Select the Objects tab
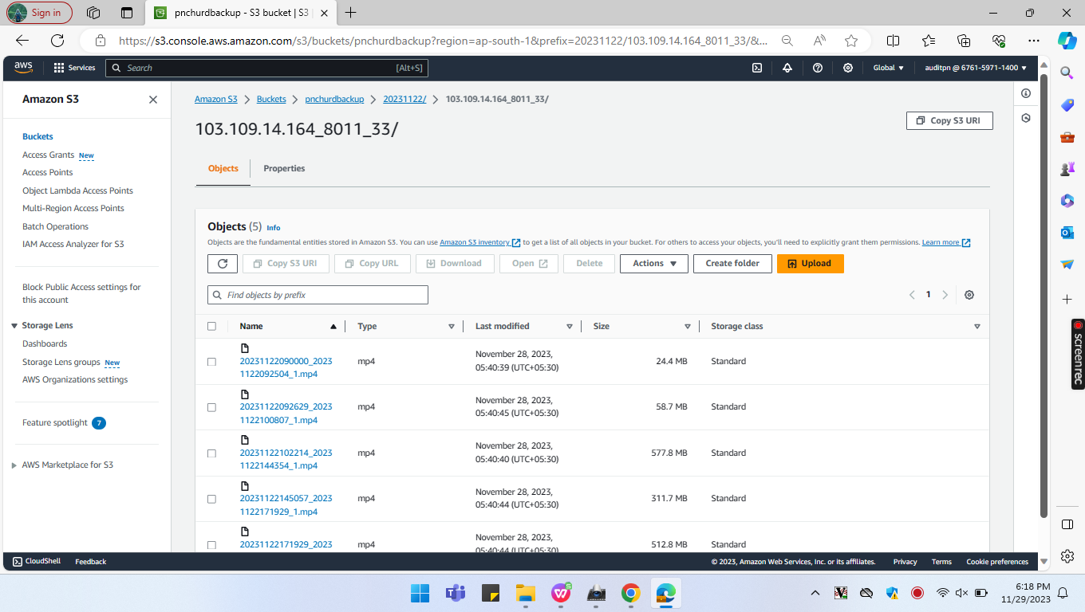The height and width of the screenshot is (612, 1085). 223,169
